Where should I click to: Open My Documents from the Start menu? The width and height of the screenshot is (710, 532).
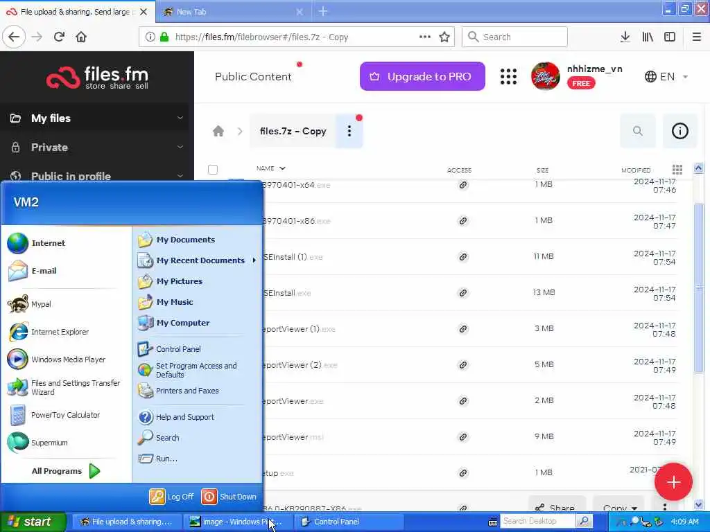176,240
